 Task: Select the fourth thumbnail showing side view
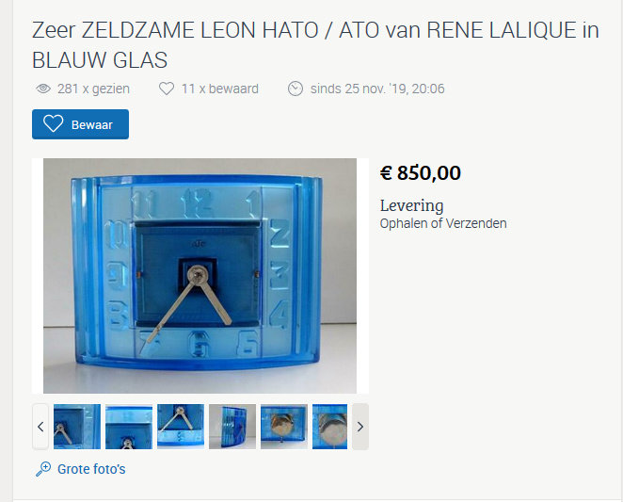[x=232, y=427]
